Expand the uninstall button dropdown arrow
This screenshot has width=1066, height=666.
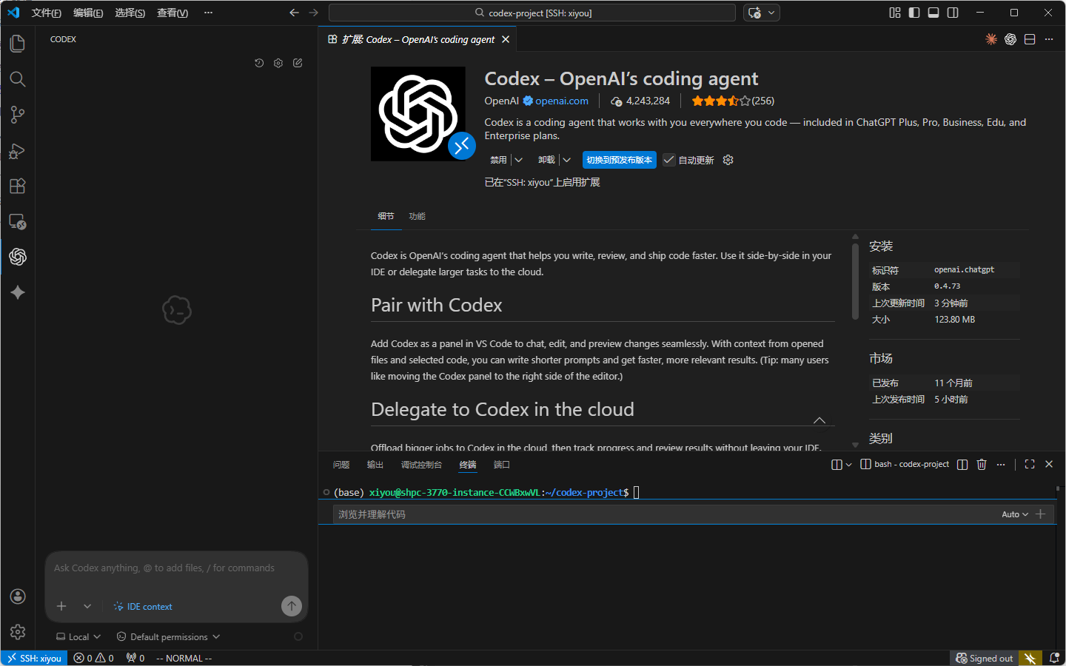point(567,160)
